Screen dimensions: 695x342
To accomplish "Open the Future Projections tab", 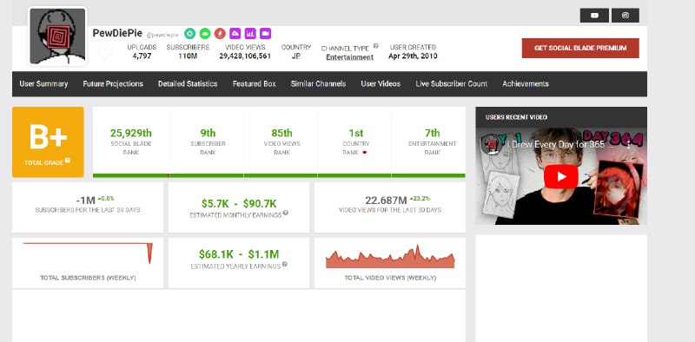I will click(x=113, y=83).
